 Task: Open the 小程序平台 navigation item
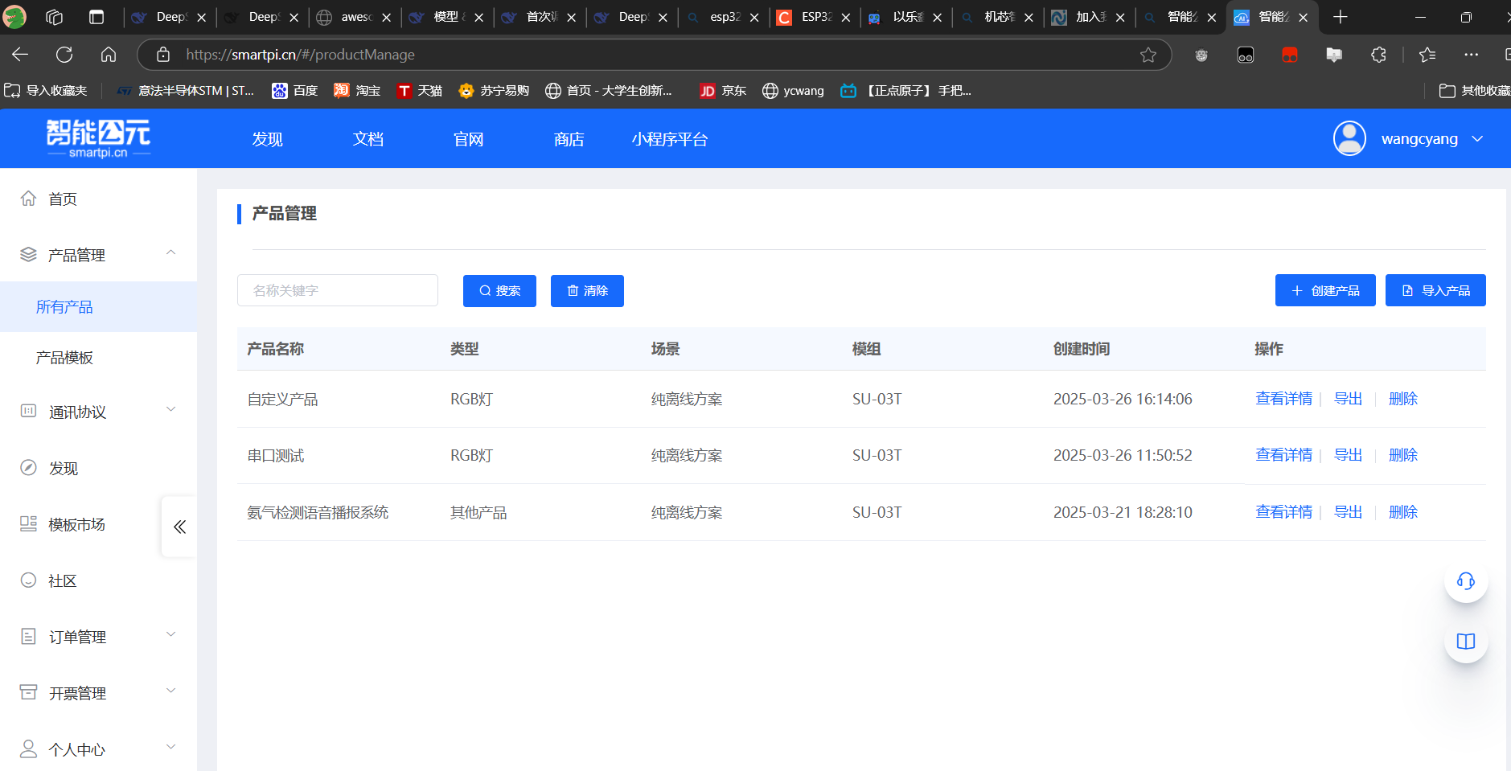pos(668,138)
